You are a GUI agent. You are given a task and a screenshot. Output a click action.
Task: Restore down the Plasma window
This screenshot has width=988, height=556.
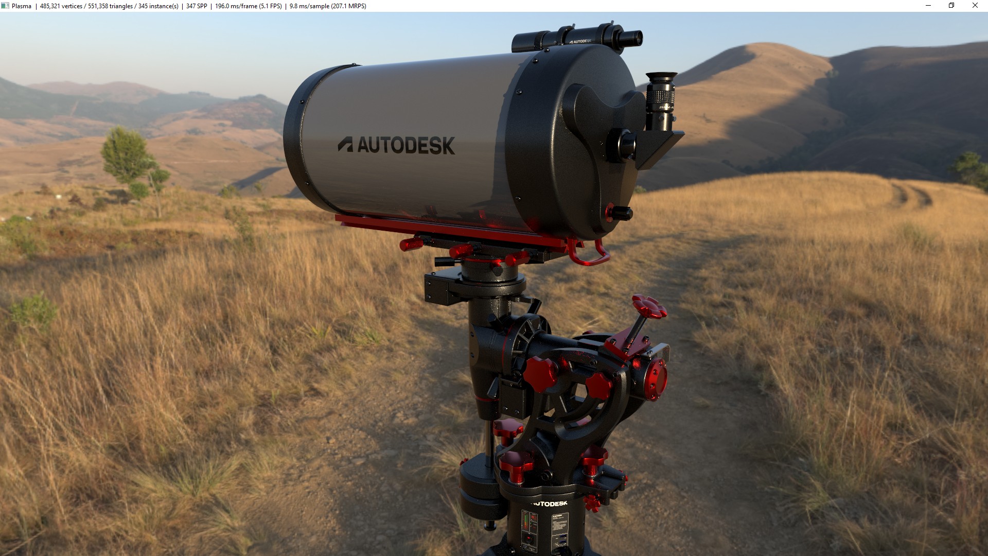point(951,6)
